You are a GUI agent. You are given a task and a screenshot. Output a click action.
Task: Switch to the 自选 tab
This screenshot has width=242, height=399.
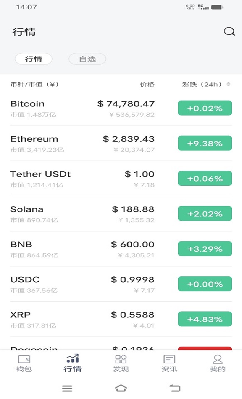(87, 59)
